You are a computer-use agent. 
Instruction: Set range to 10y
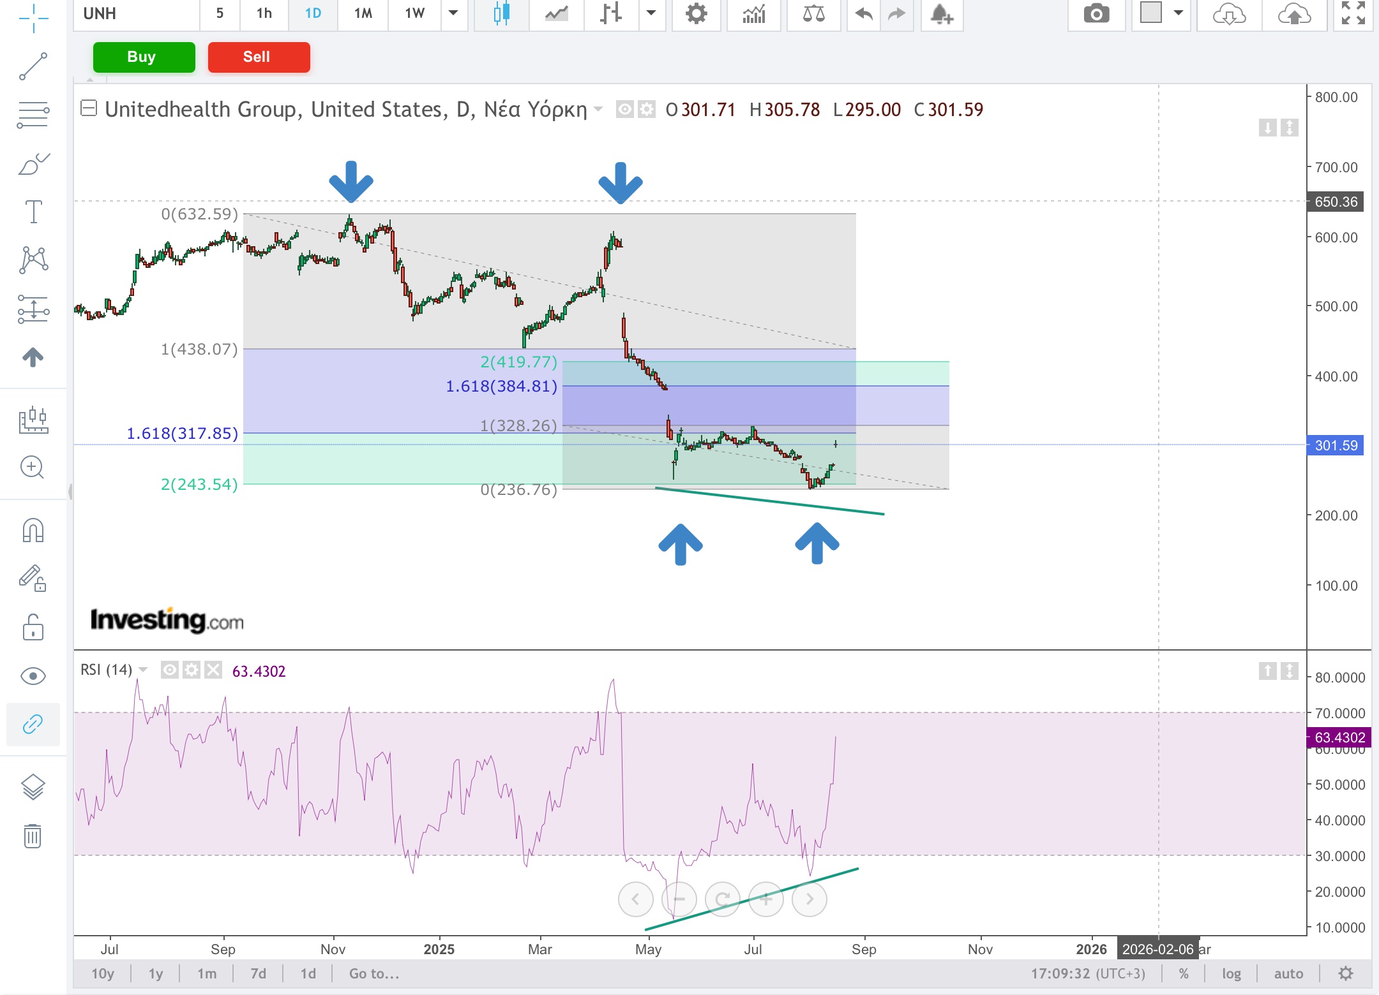click(103, 974)
